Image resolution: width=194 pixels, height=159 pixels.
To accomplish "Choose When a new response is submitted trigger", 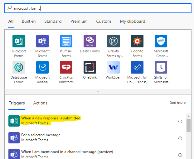I will [51, 118].
